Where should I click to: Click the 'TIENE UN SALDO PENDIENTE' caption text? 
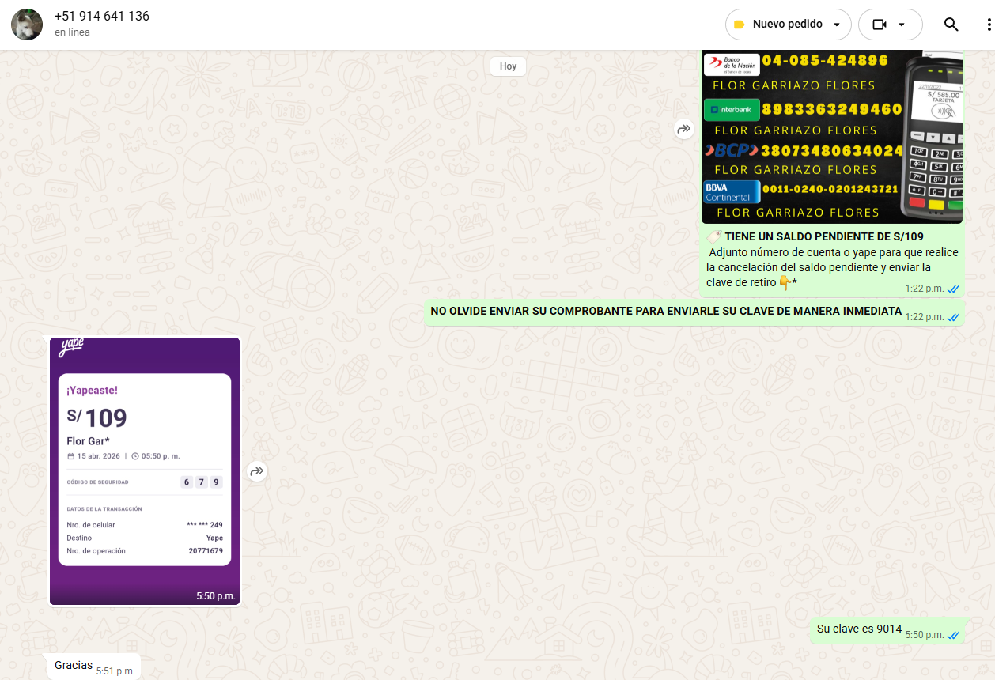click(823, 236)
